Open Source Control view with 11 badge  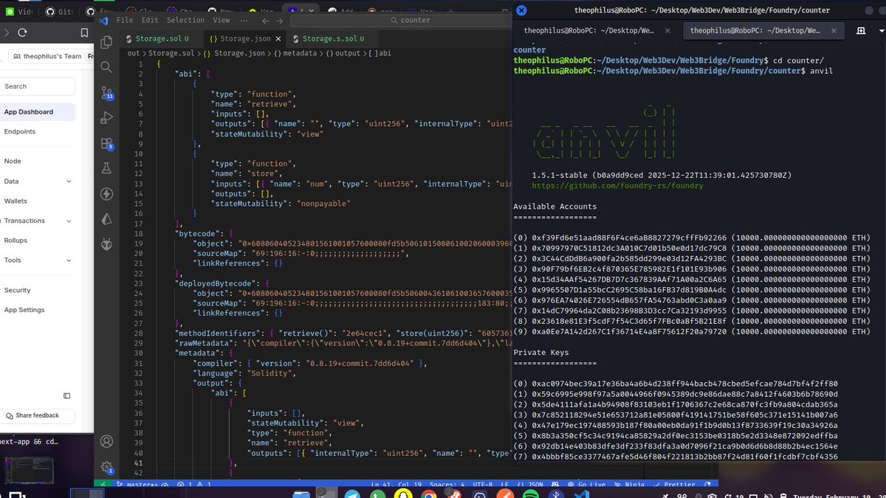[x=106, y=92]
